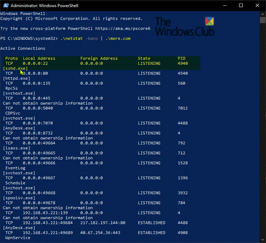Click the 217.182.197.144:80 foreign address

point(103,223)
